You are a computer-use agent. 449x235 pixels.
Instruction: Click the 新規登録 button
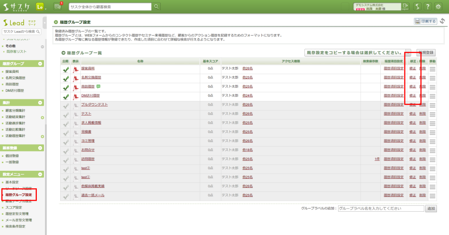click(x=425, y=53)
